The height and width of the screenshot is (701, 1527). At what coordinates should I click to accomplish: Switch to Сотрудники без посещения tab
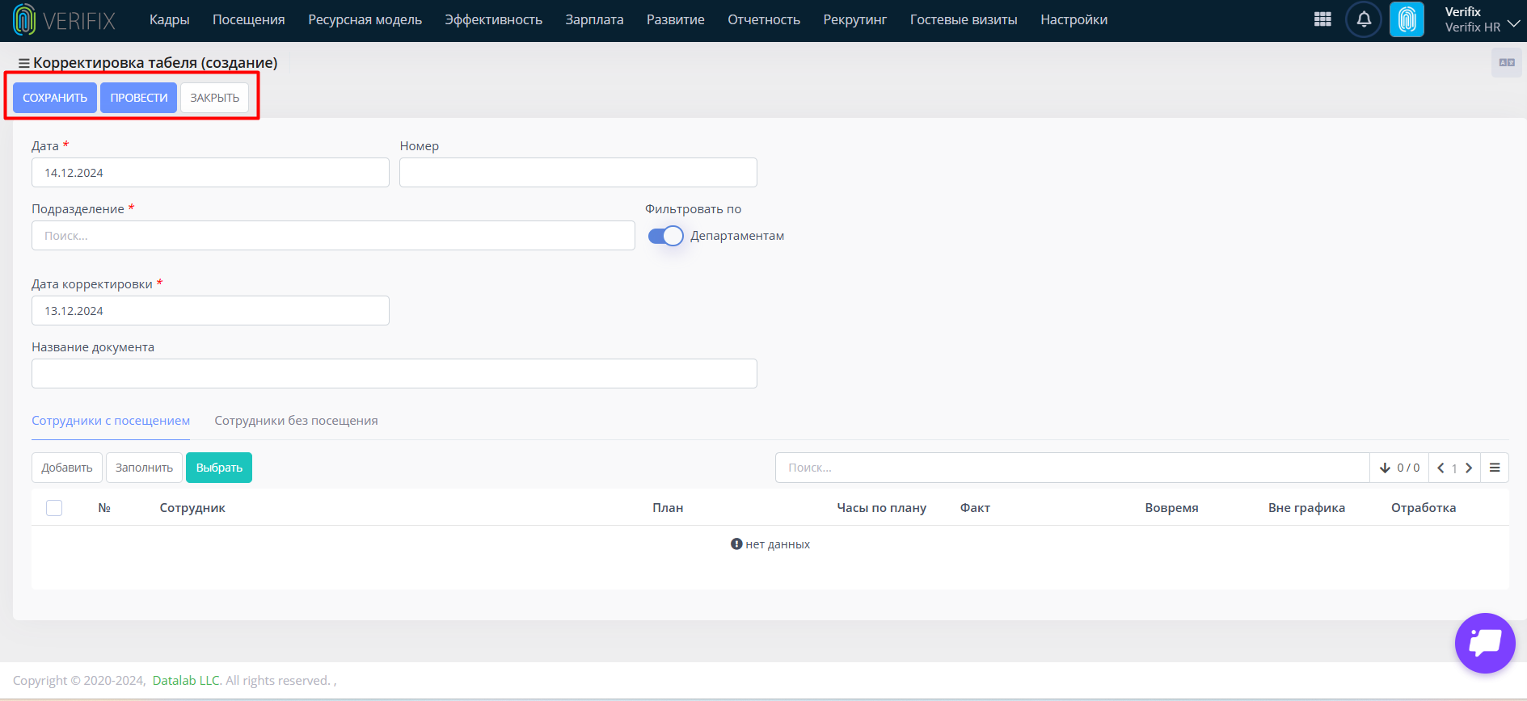(x=296, y=421)
